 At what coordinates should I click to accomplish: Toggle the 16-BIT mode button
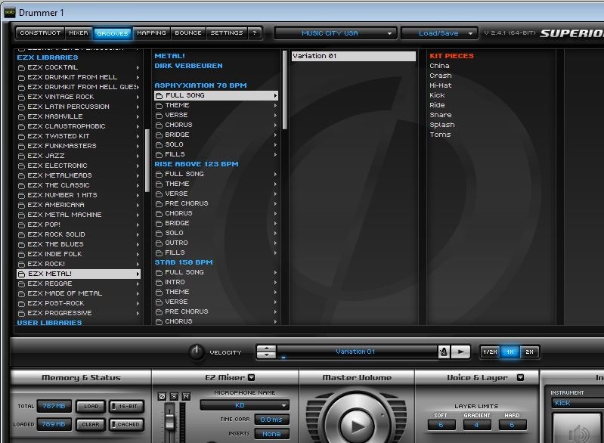point(127,407)
